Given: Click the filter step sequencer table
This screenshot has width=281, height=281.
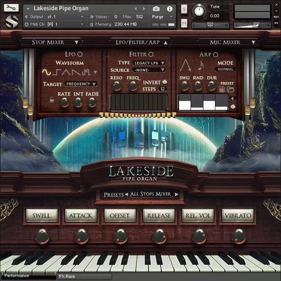Looking at the screenshot, I should tap(139, 102).
